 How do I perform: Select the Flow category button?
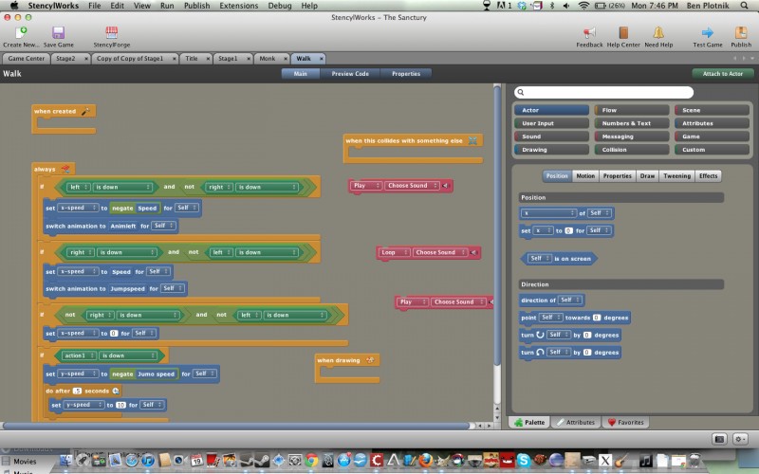click(632, 110)
